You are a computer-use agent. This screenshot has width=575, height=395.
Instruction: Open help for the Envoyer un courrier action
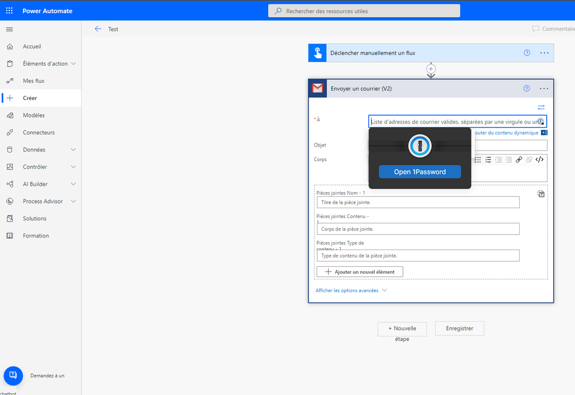tap(527, 89)
